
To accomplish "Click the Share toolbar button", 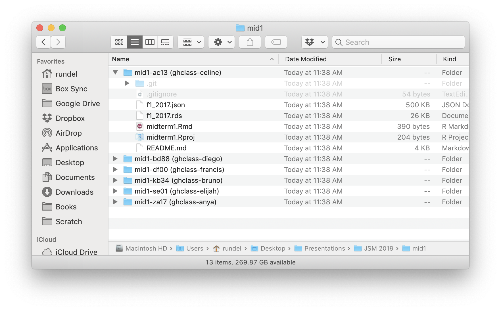I will point(250,42).
